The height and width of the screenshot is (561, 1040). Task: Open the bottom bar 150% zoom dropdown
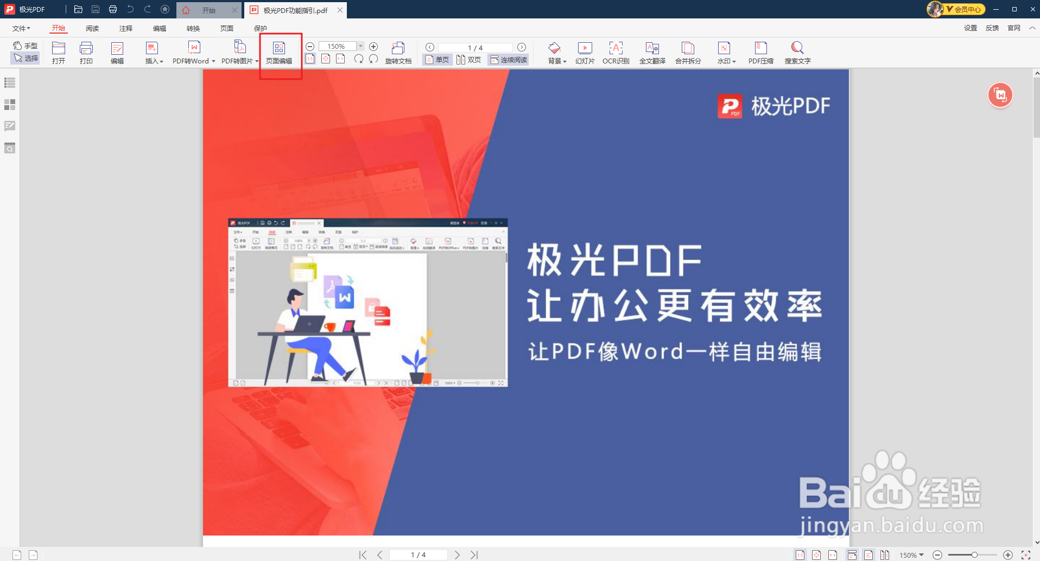pyautogui.click(x=911, y=555)
